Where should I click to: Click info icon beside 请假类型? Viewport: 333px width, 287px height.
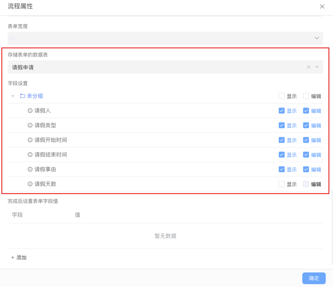(30, 125)
